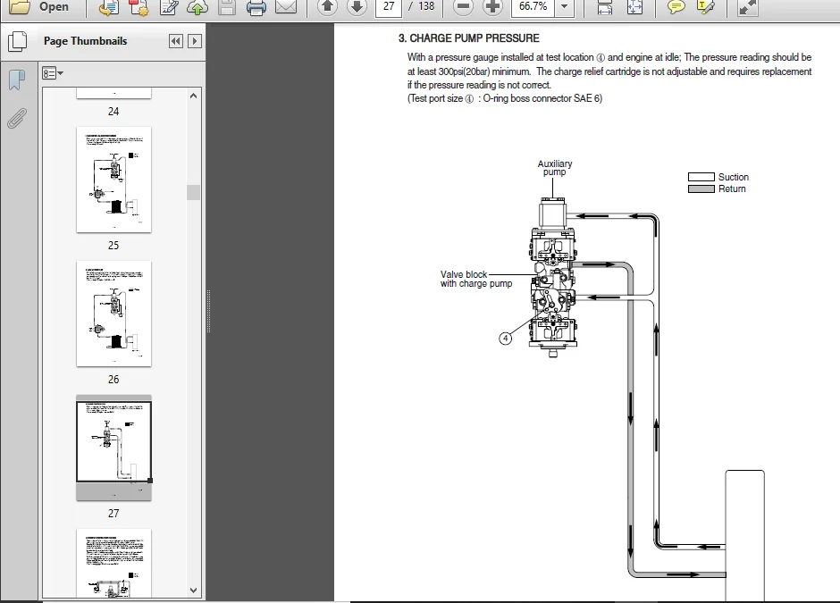Click the '3. CHARGE PUMP PRESSURE' heading

[469, 38]
